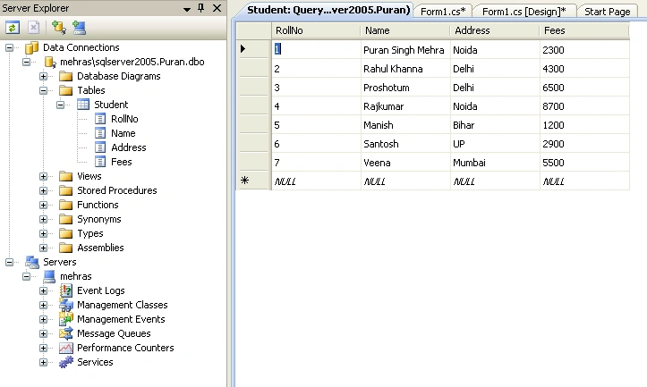The height and width of the screenshot is (387, 647).
Task: Switch to the Start Page tab
Action: (x=608, y=12)
